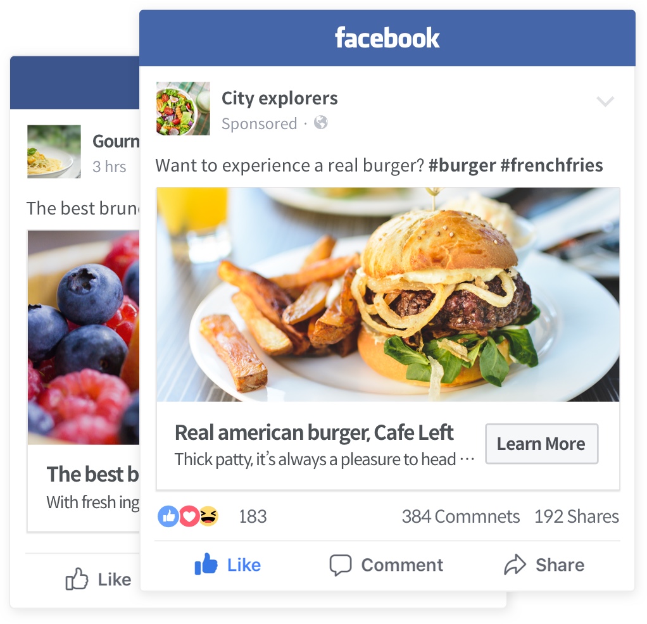Expand the truncated description ellipsis

click(x=467, y=459)
